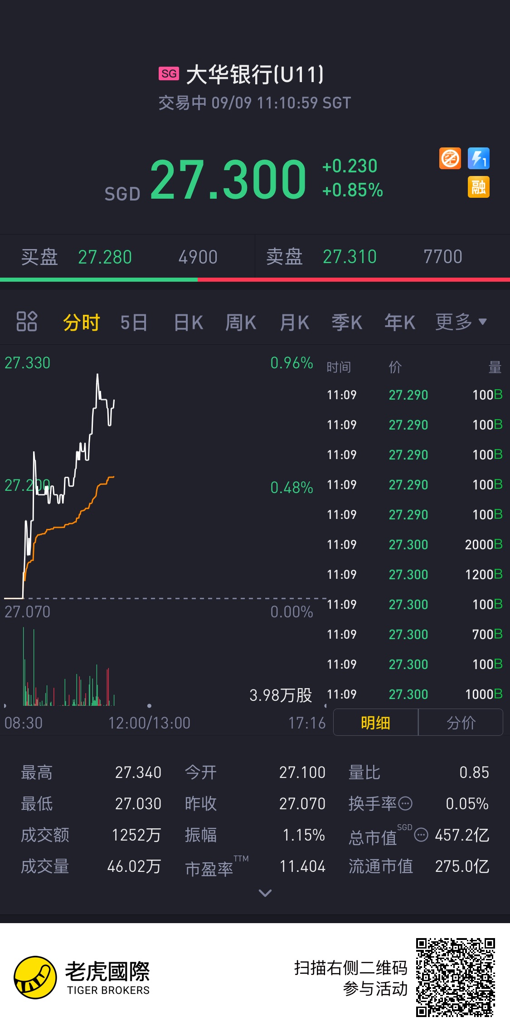
Task: Tap the 流通市值 value 275.0亿
Action: [x=462, y=866]
